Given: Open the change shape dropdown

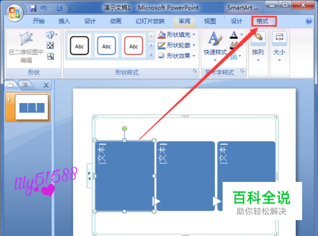Looking at the screenshot, I should (52, 34).
